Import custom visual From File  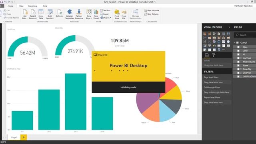(124, 14)
